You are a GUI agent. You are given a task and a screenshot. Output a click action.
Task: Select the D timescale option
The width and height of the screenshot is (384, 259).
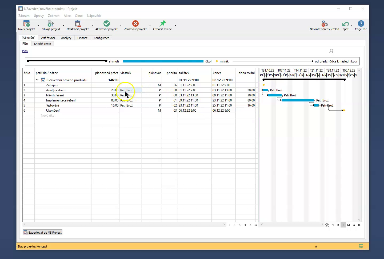click(338, 225)
